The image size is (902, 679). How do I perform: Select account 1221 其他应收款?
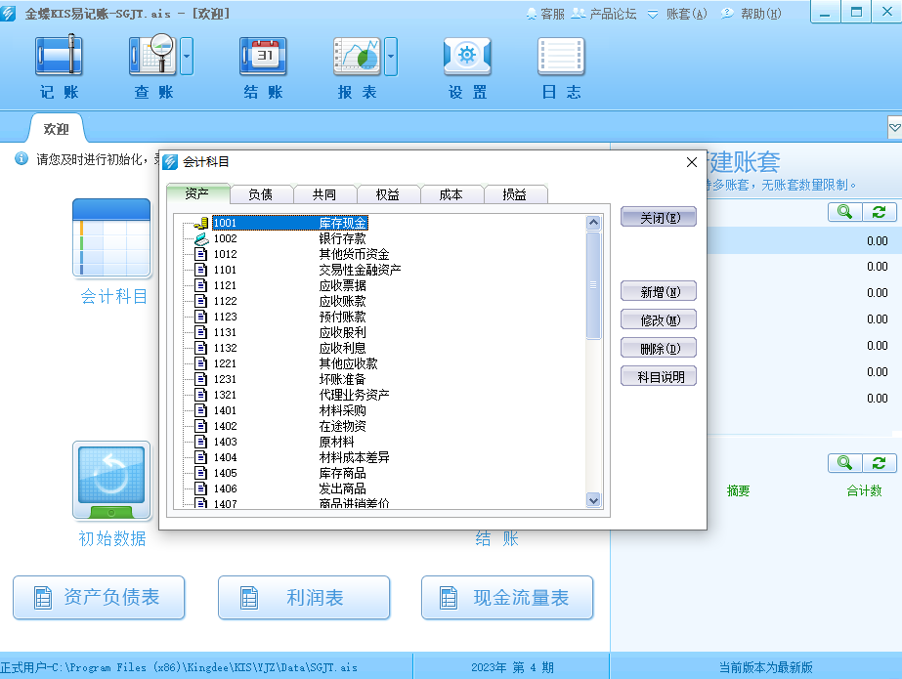(296, 363)
